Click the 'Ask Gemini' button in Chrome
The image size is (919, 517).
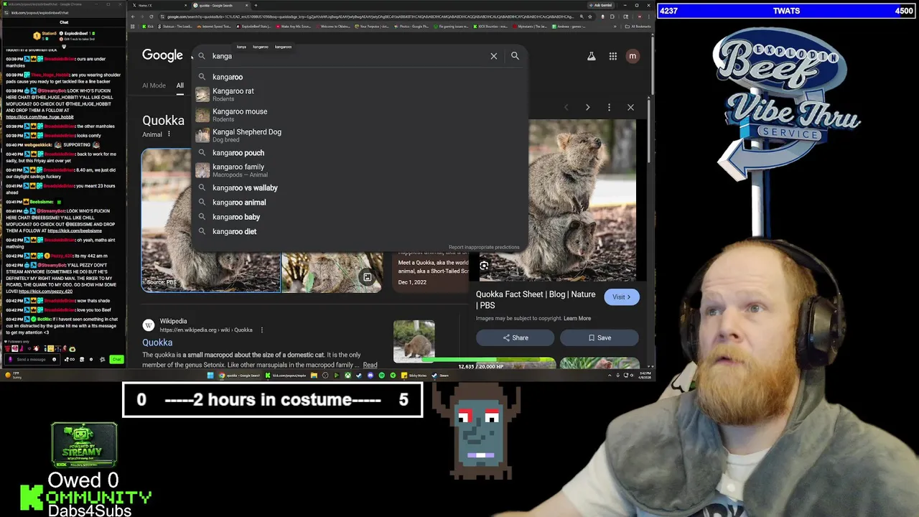point(603,6)
